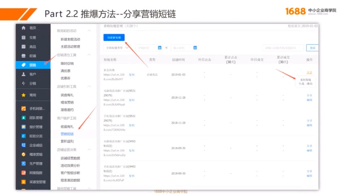Collapse the 促销清仓工具 section
The height and width of the screenshot is (194, 341).
(x=89, y=55)
